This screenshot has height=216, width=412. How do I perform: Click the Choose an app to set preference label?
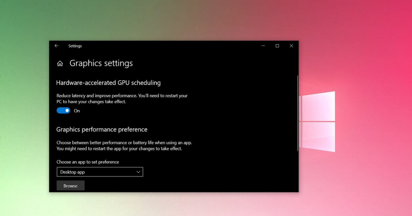[87, 162]
